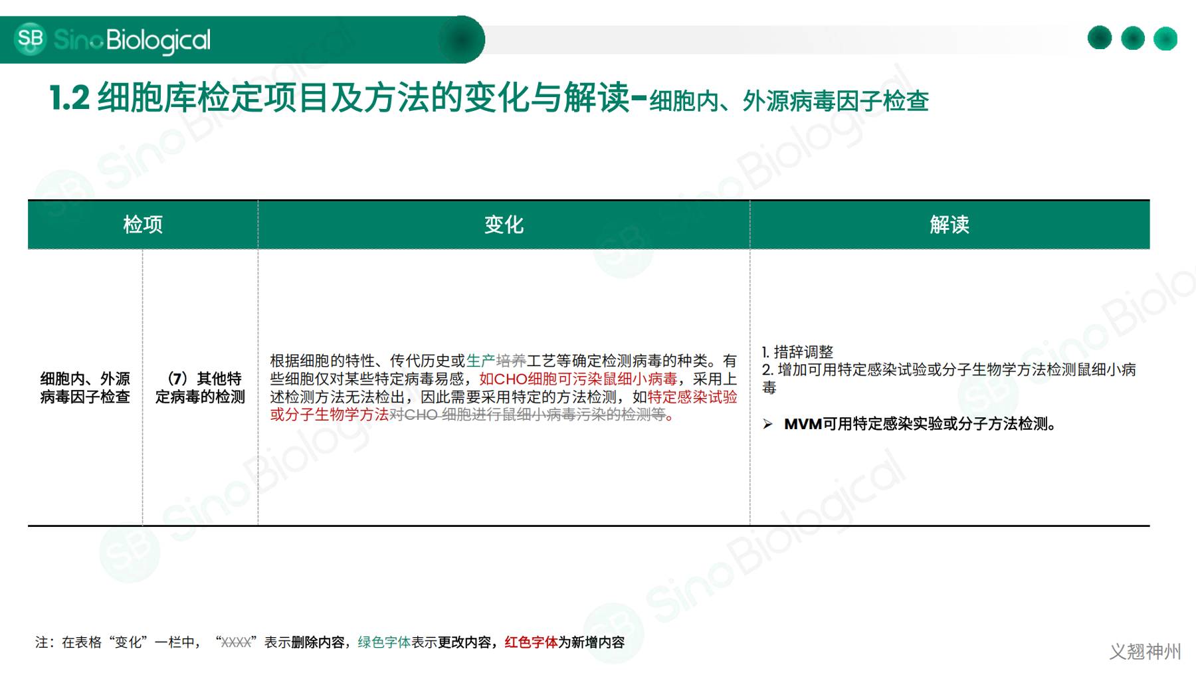
Task: Click the 红色字体 sample in the footnote
Action: [x=530, y=642]
